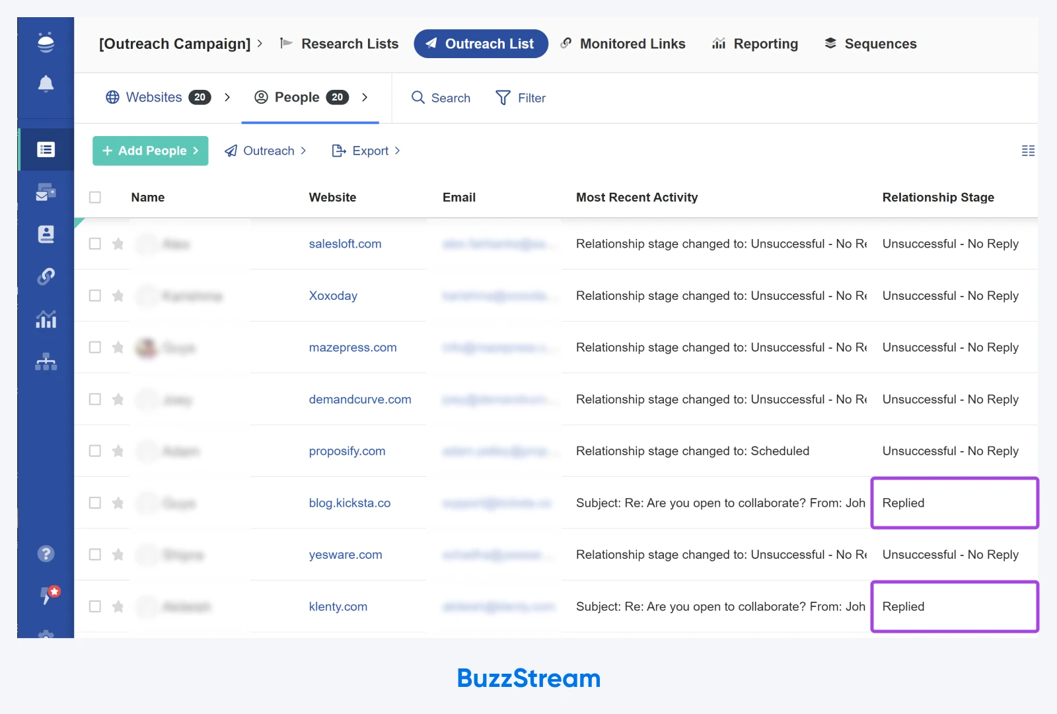This screenshot has width=1057, height=714.
Task: Open the Sequences tab
Action: pyautogui.click(x=871, y=44)
